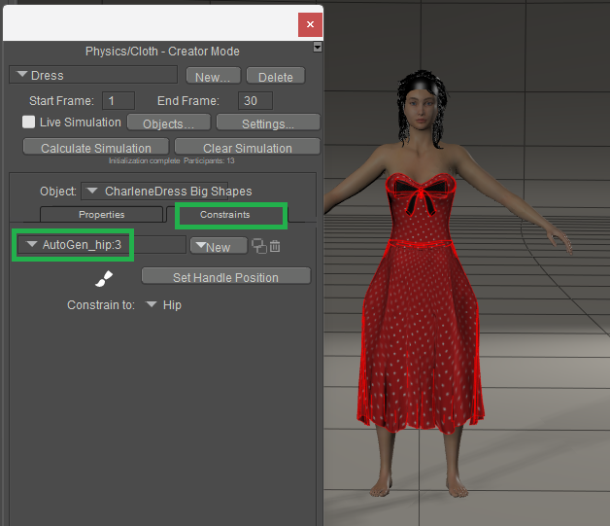Open the panel options menu icon

pos(318,47)
